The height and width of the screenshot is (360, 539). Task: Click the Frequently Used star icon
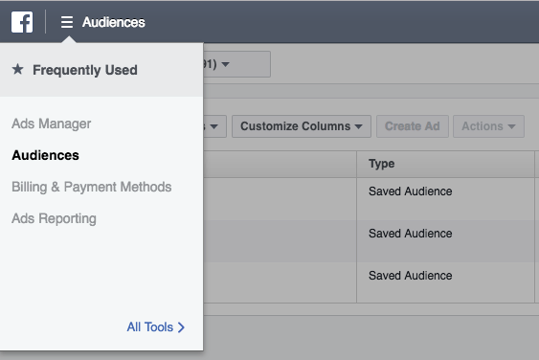coord(18,70)
